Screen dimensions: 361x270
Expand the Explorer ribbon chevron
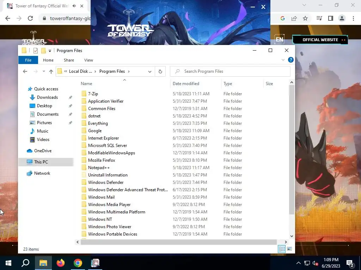click(x=283, y=60)
